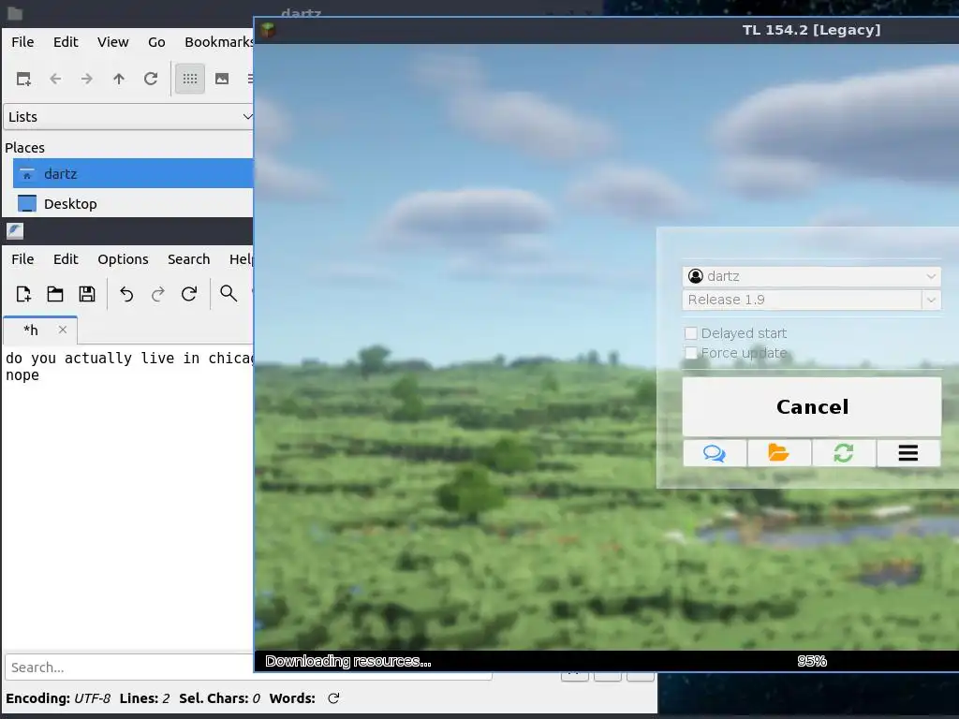Open Options menu in text editor
The width and height of the screenshot is (959, 719).
[123, 259]
